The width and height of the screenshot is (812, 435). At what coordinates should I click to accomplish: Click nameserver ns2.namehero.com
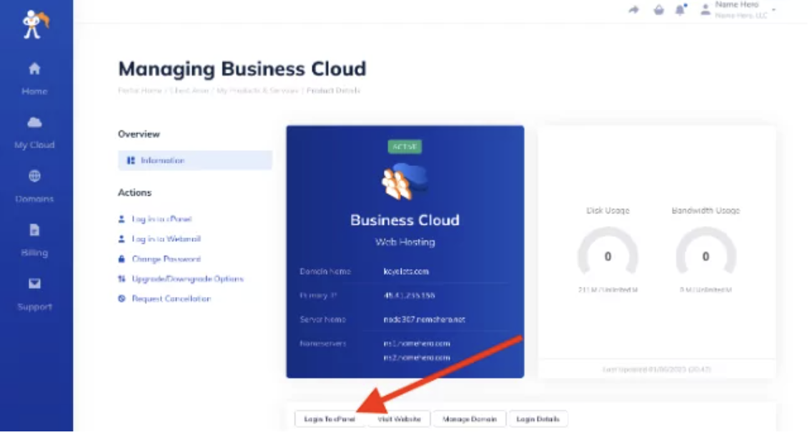(x=417, y=358)
